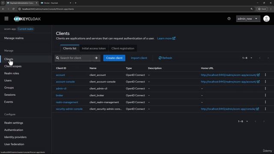Open browser tab search dropdown arrow

(x=3, y=3)
